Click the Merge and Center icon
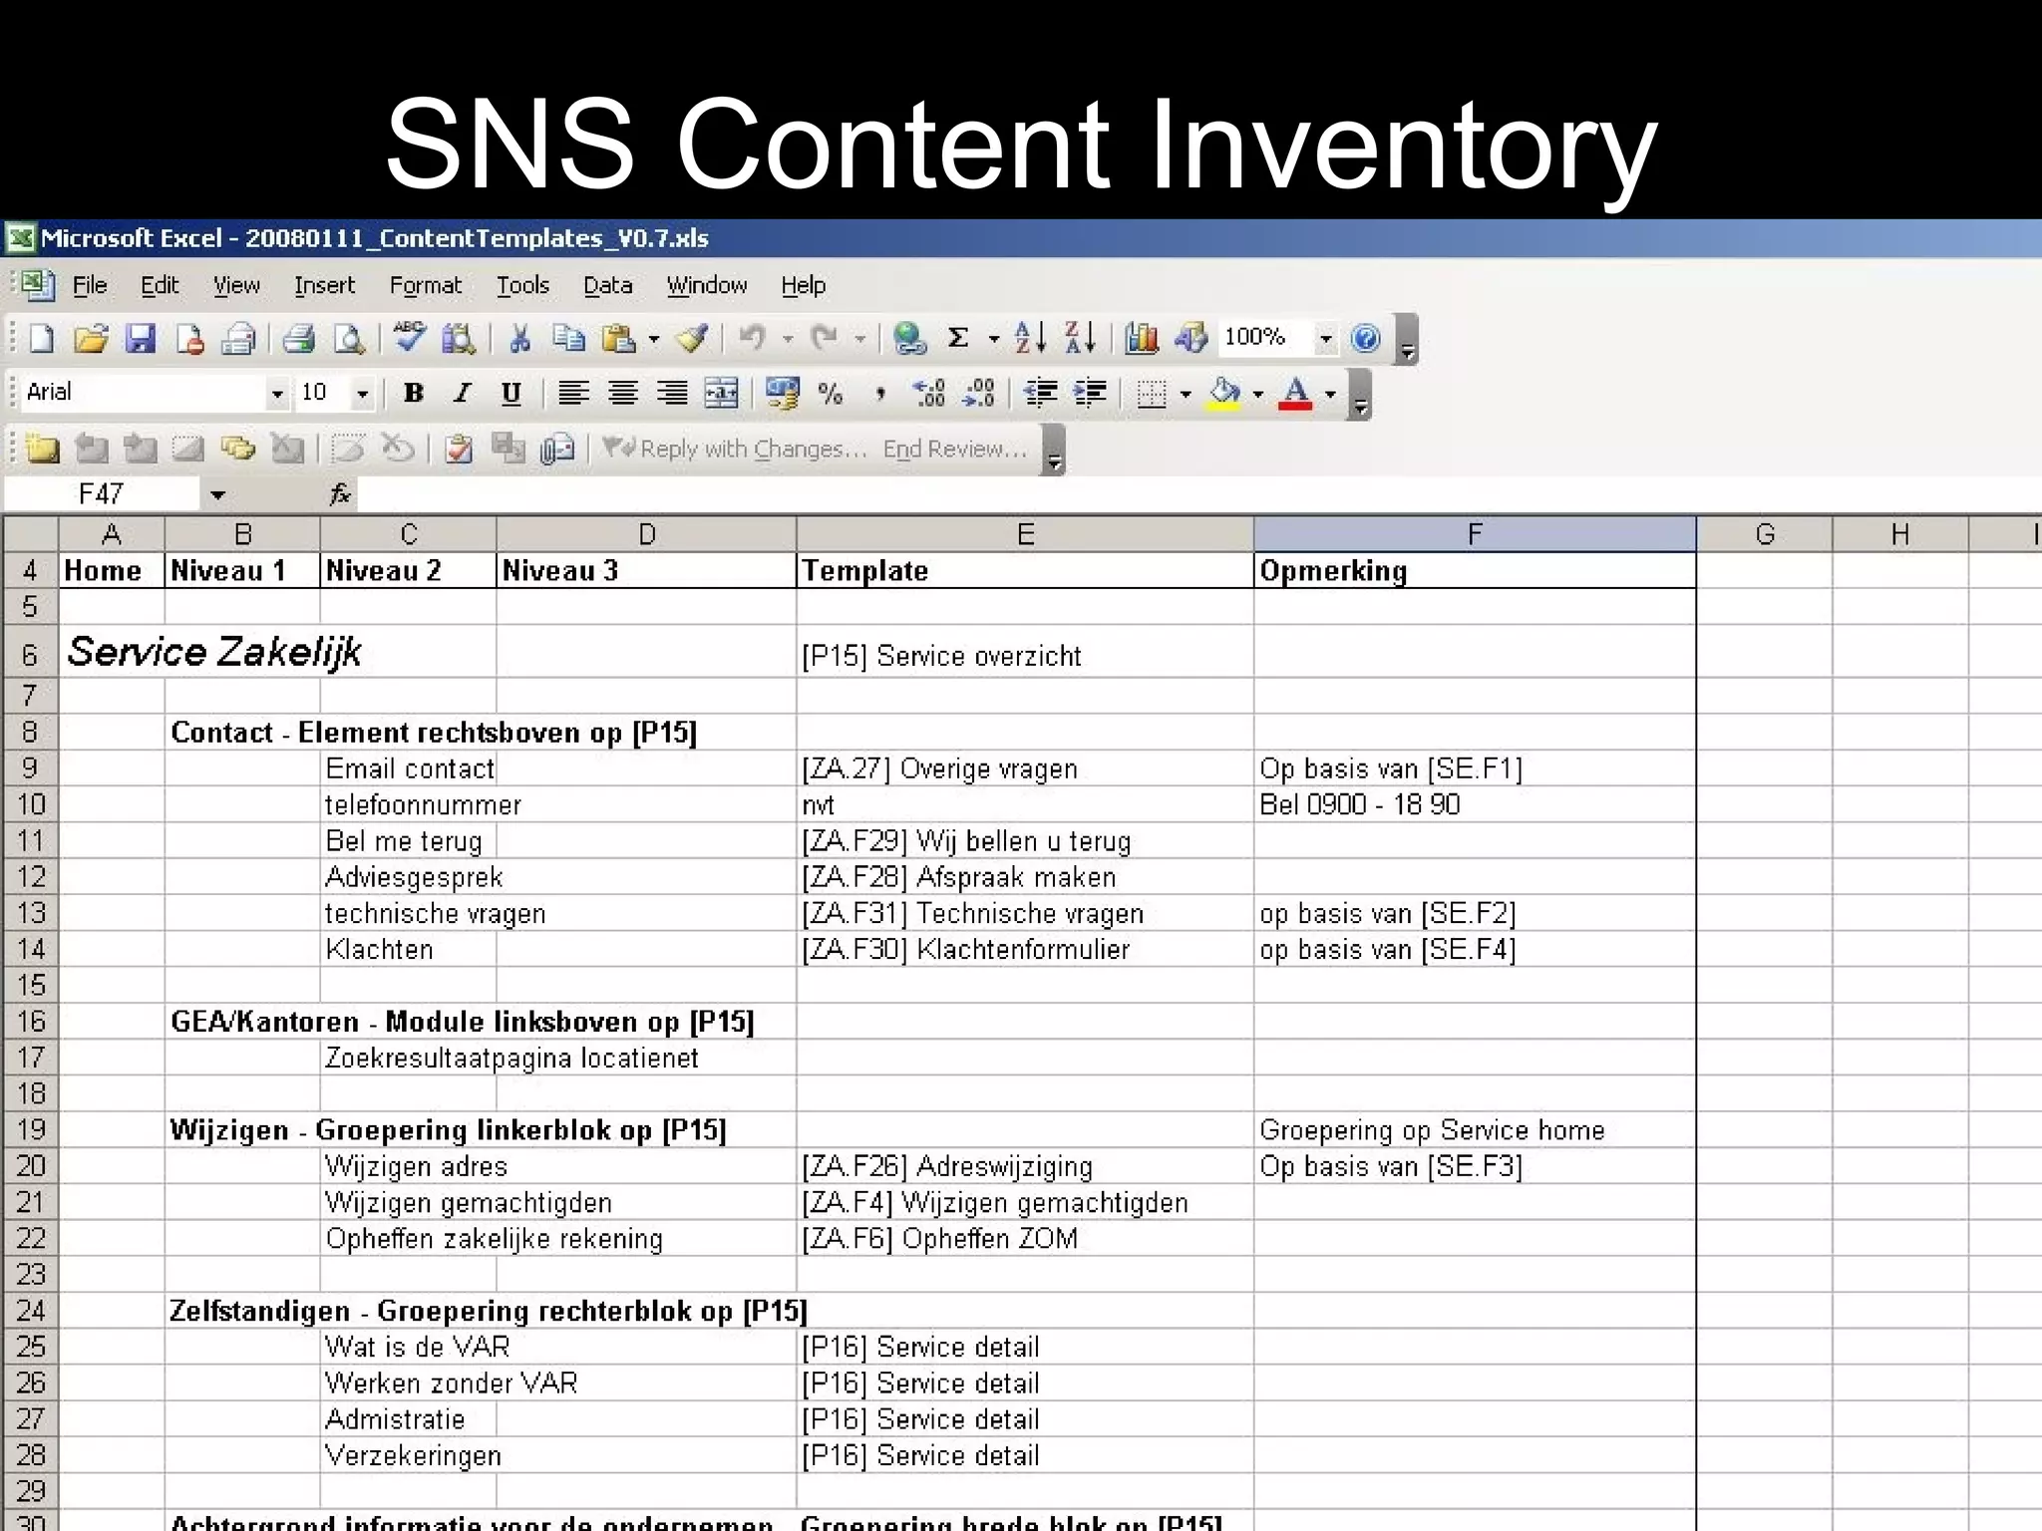Screen dimensions: 2042x1531 tap(722, 394)
